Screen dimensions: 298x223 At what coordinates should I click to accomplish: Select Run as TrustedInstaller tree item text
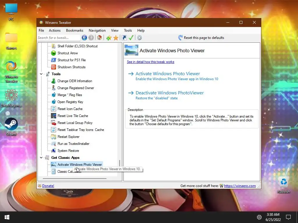pos(73,144)
